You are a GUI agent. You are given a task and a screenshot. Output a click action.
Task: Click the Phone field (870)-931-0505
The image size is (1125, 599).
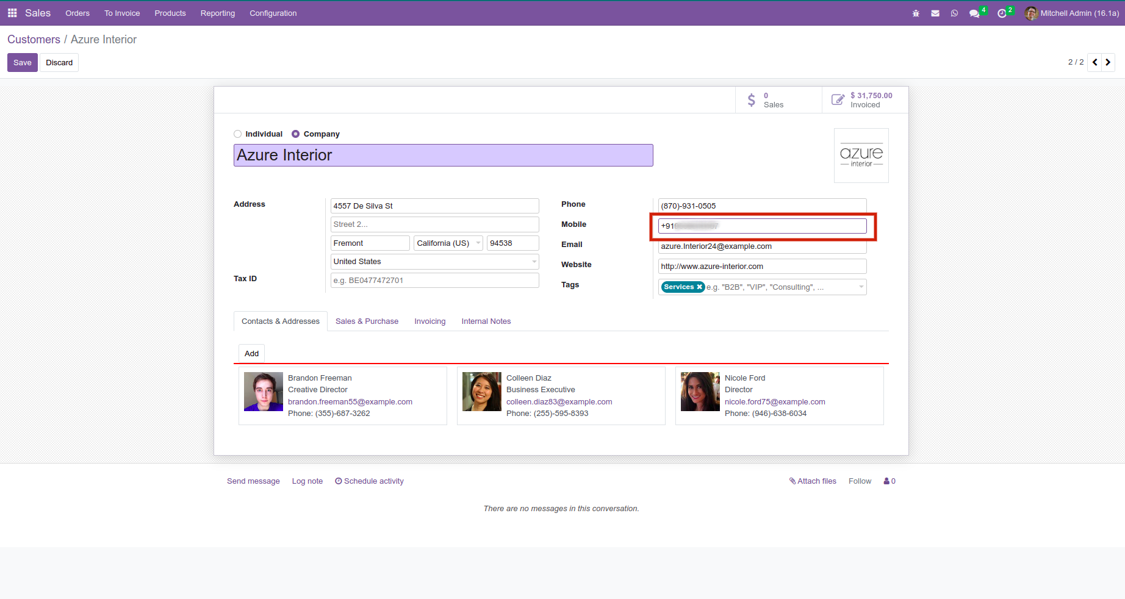pos(763,206)
